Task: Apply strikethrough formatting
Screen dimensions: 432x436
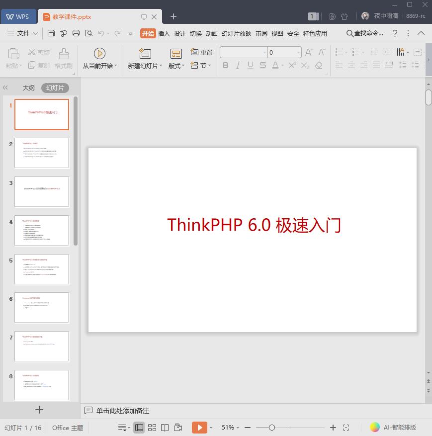Action: point(262,65)
